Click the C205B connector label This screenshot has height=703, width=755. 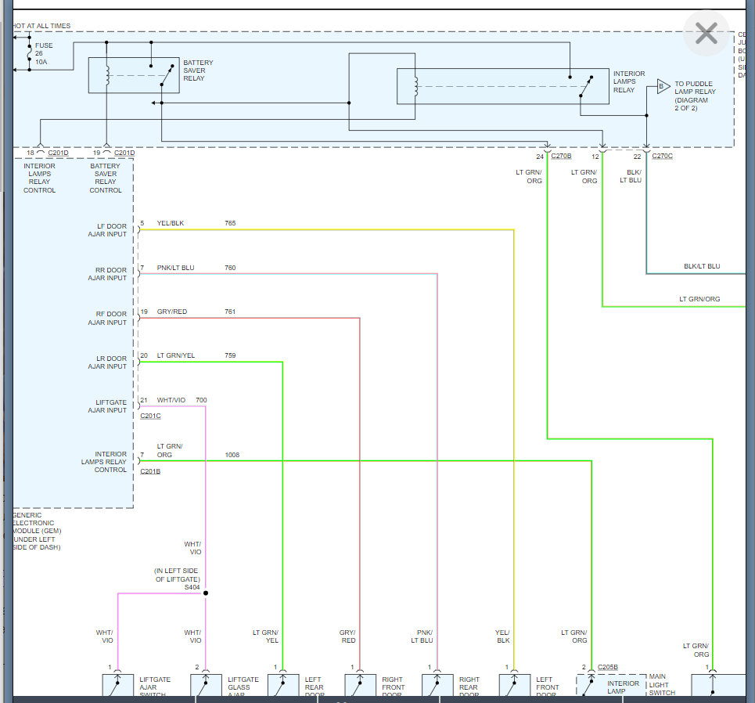(x=608, y=667)
